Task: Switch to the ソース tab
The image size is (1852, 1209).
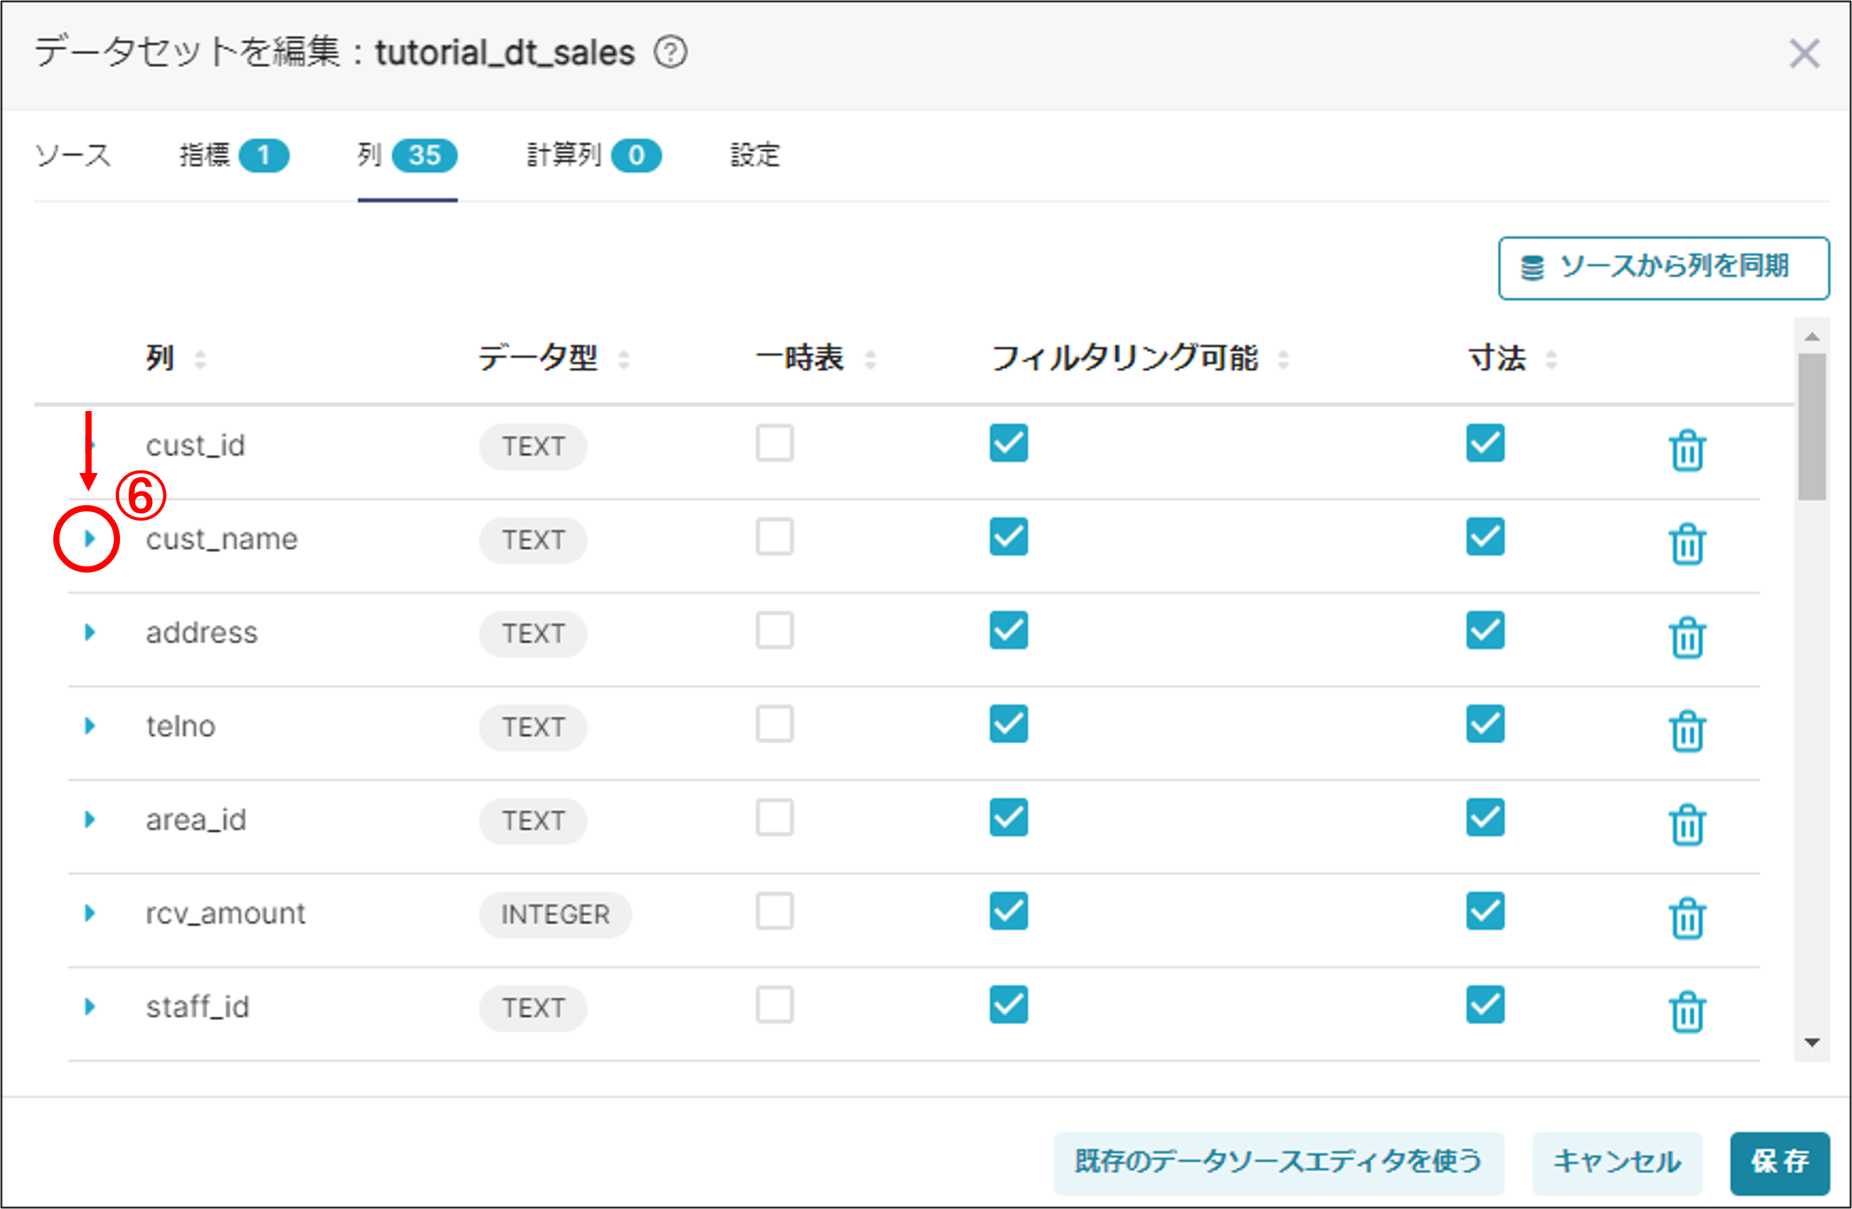Action: click(x=73, y=155)
